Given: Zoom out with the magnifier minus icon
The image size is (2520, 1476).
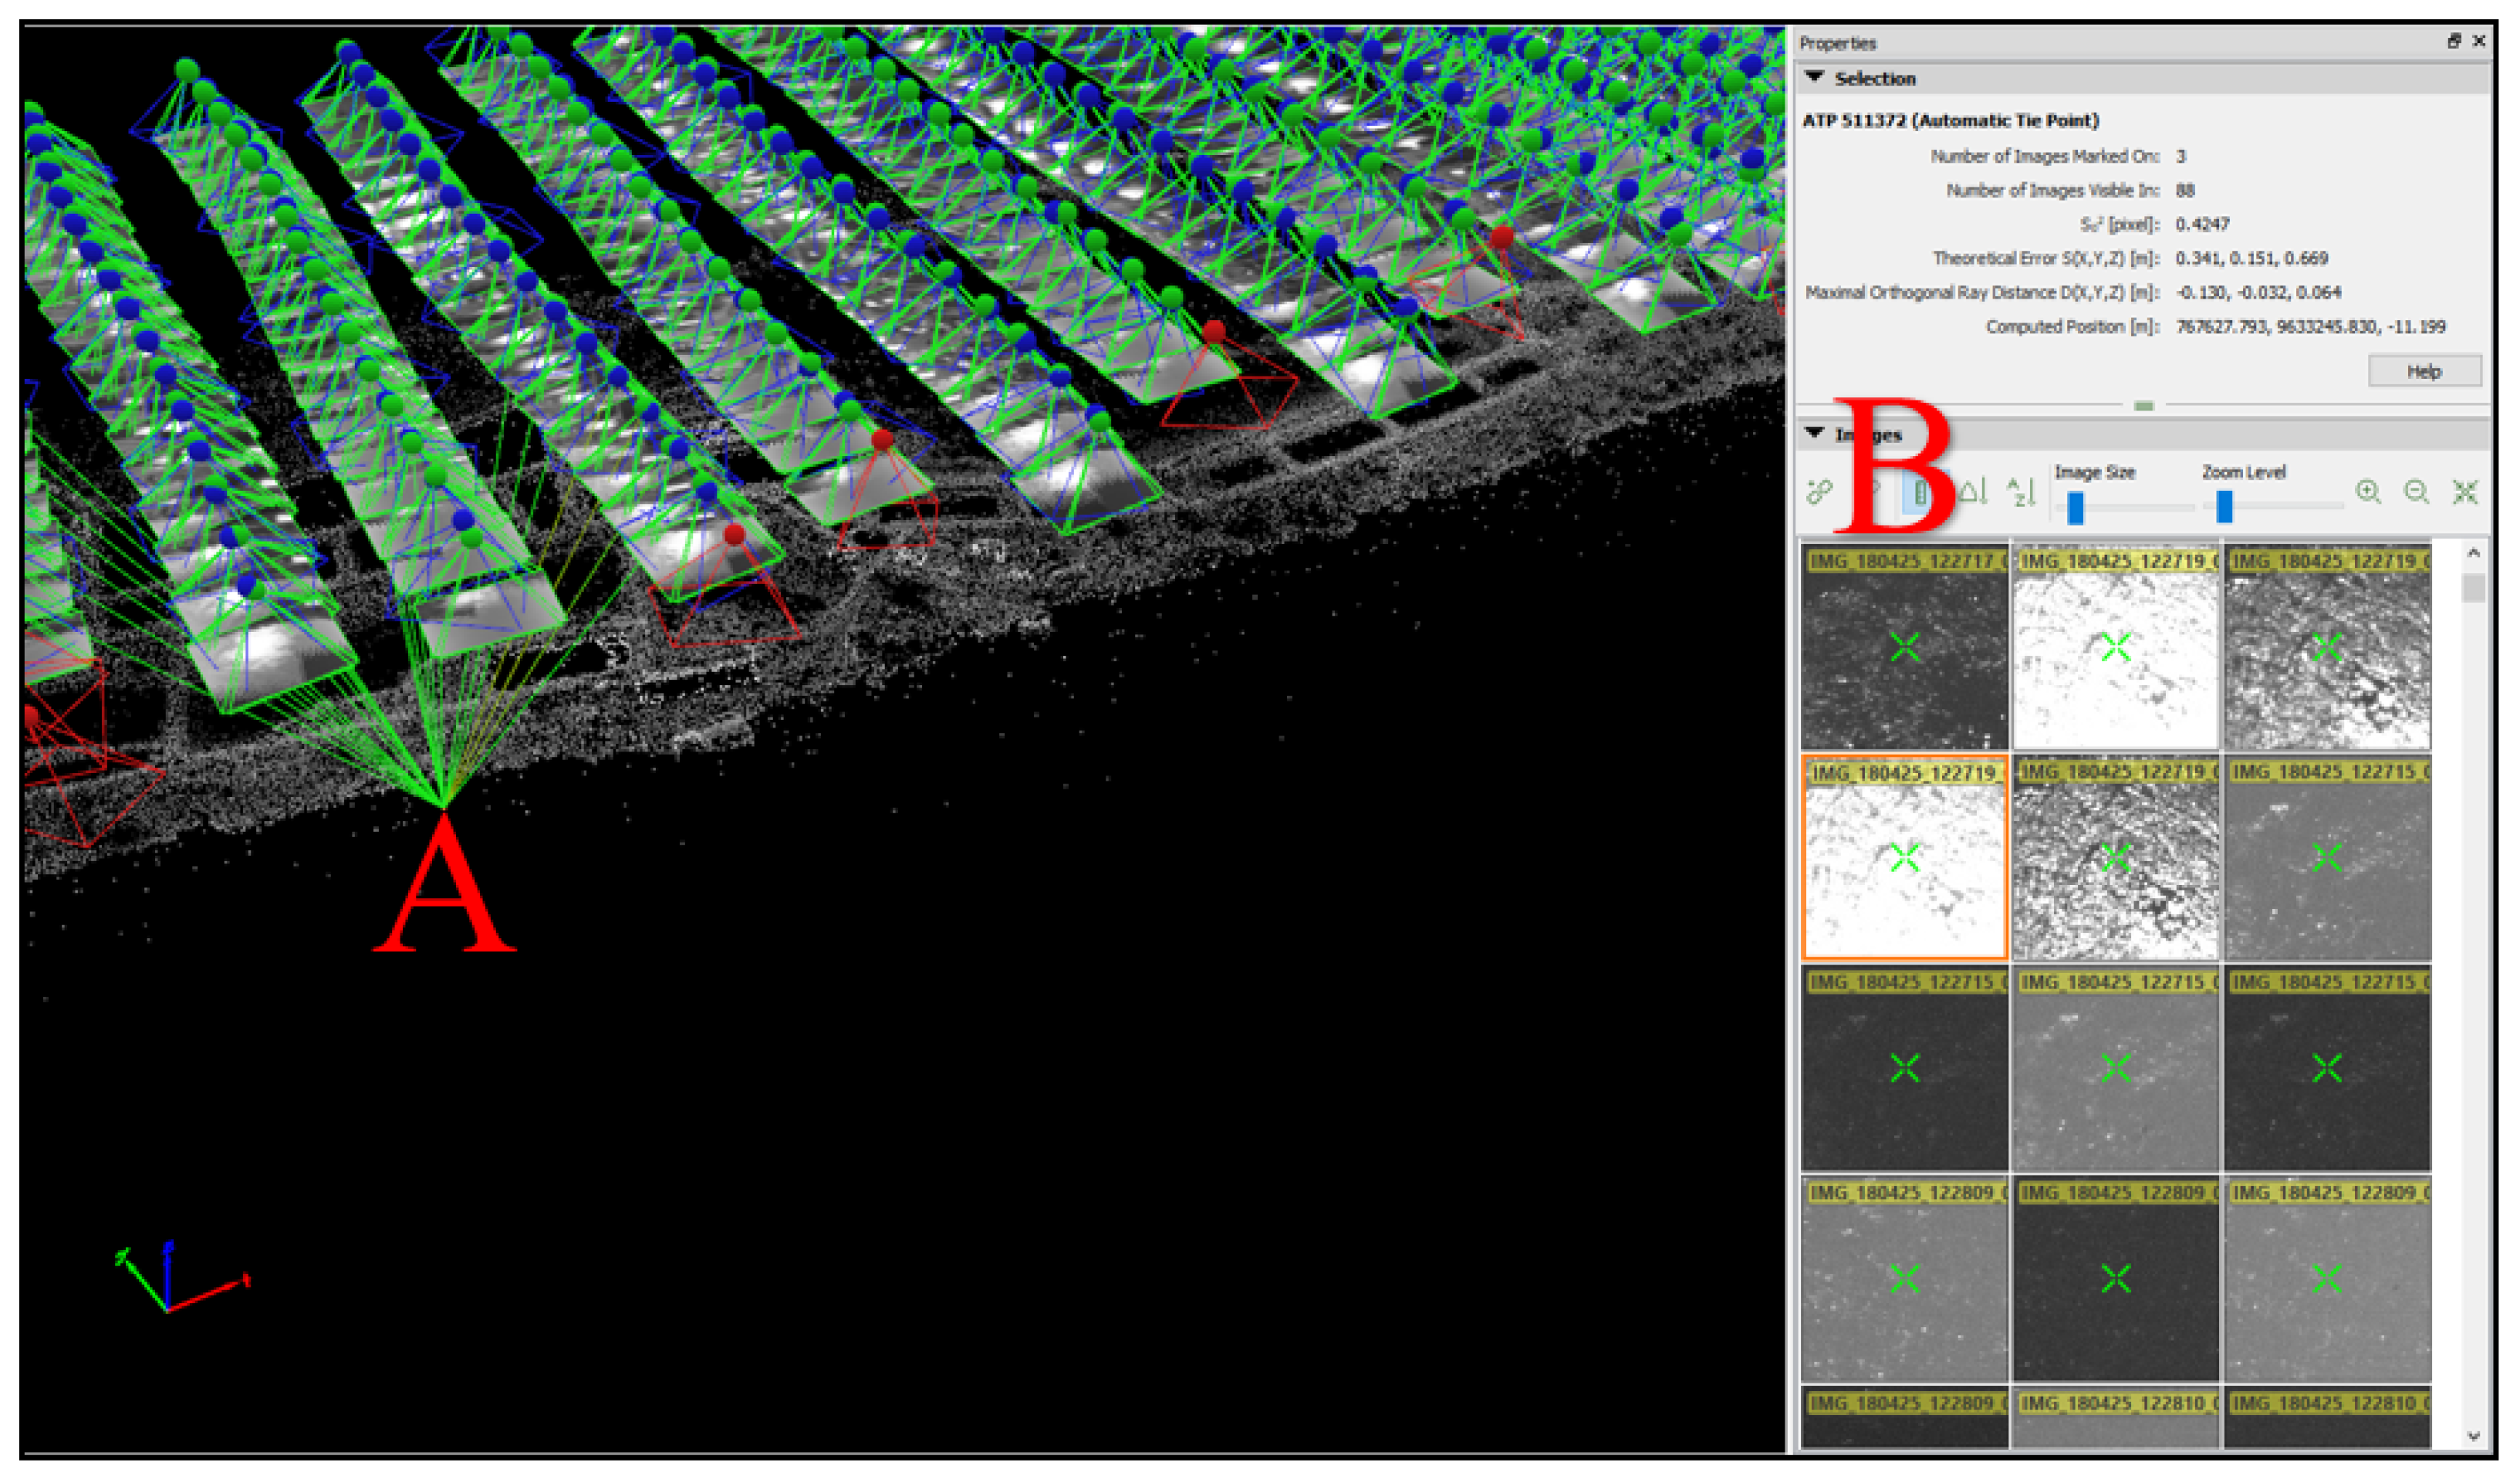Looking at the screenshot, I should 2416,491.
